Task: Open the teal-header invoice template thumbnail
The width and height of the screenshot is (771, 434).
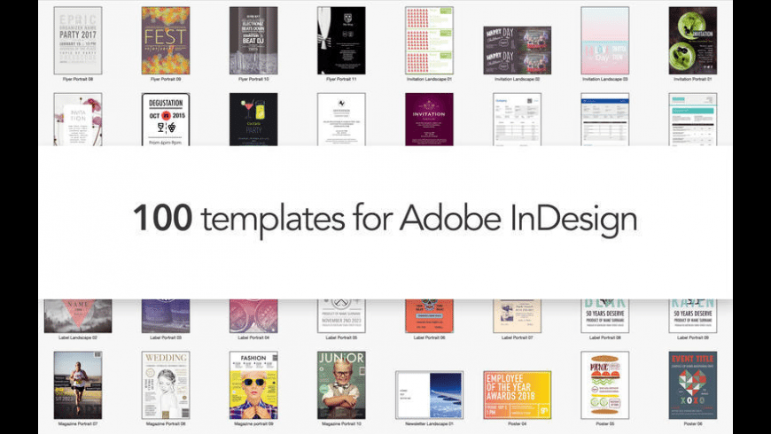Action: pos(693,120)
